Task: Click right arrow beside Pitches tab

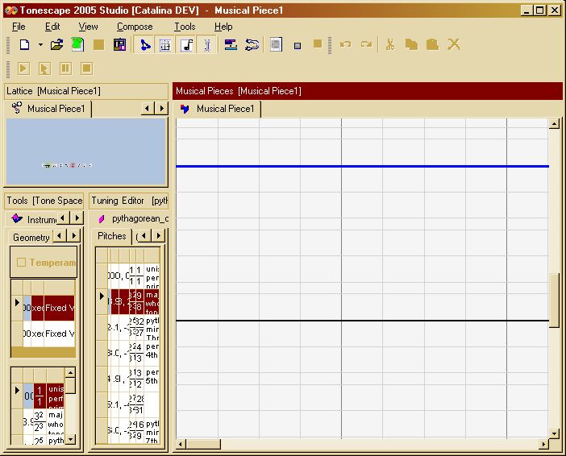Action: [x=159, y=236]
